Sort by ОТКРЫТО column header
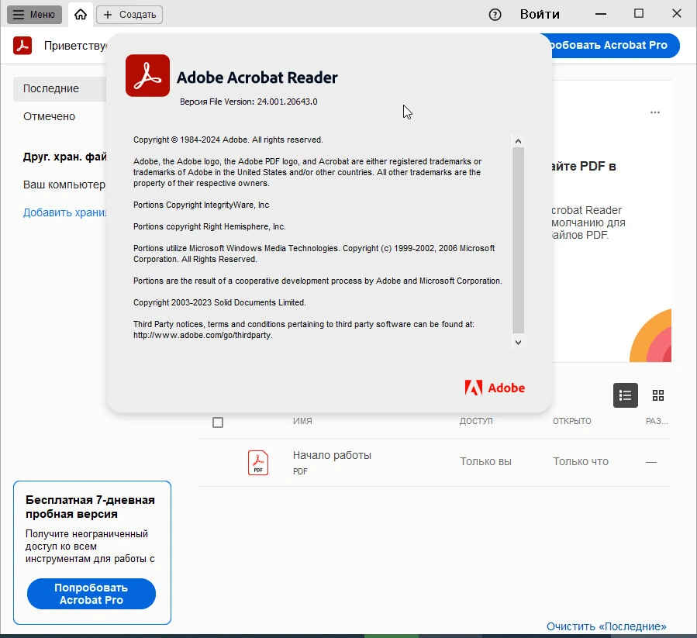 [x=572, y=421]
